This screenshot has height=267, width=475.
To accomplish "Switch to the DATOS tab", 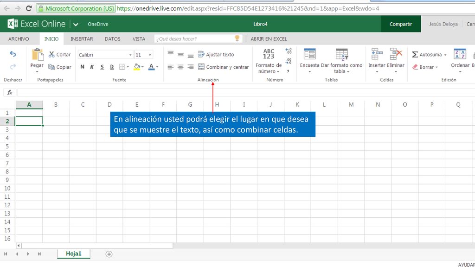I will (x=112, y=39).
